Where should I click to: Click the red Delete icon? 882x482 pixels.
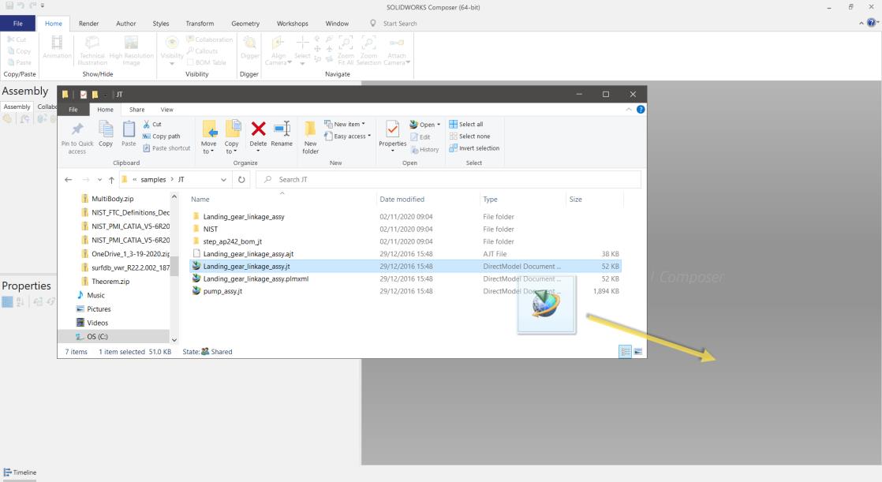[258, 129]
